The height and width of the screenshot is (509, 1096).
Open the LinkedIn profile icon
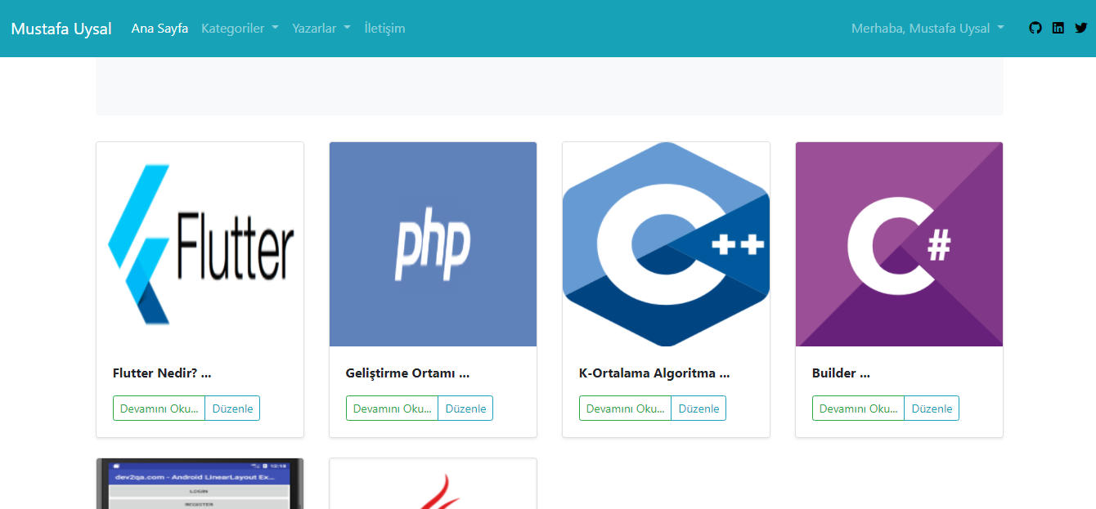1058,28
